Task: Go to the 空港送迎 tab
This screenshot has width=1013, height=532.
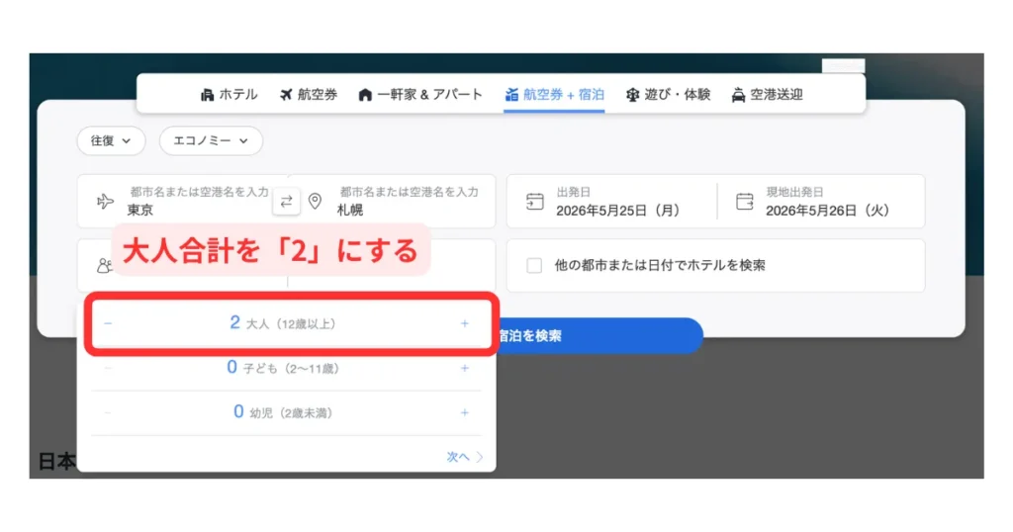Action: (767, 95)
